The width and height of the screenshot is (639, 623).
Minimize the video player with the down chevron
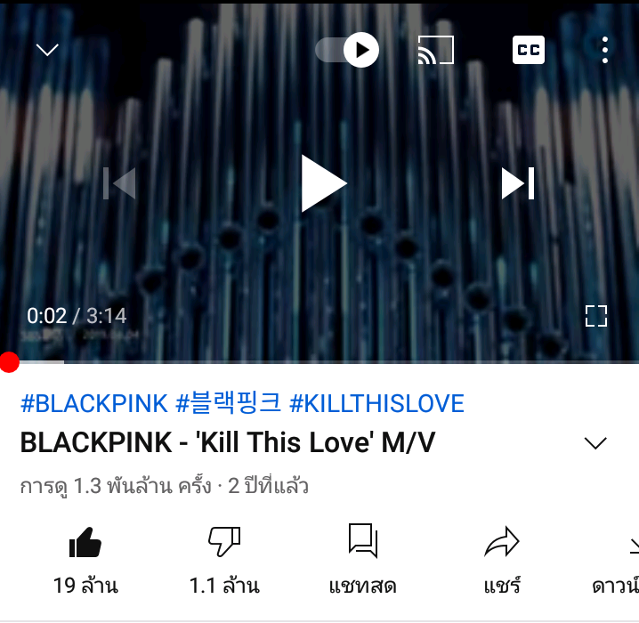(47, 50)
